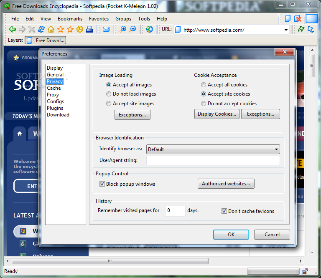Click the horizontal scrollbar thumb
Image resolution: width=321 pixels, height=278 pixels.
coord(110,261)
